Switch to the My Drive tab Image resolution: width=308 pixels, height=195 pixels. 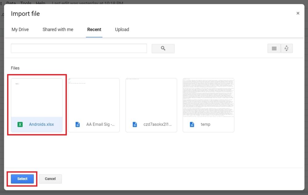click(x=20, y=29)
